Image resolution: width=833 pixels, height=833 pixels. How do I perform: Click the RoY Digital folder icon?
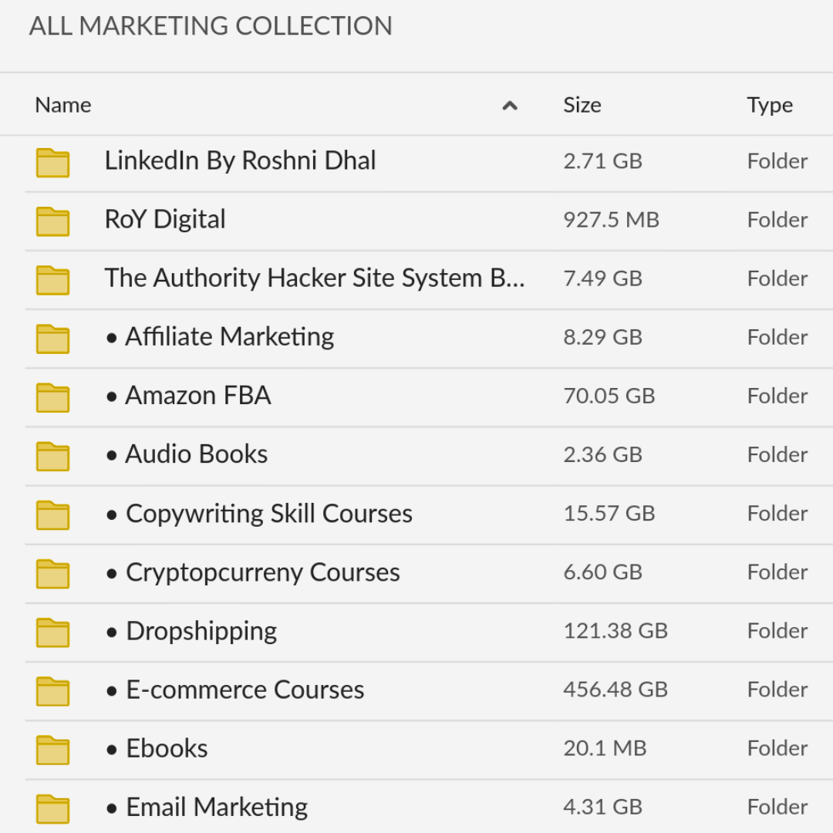pyautogui.click(x=52, y=221)
